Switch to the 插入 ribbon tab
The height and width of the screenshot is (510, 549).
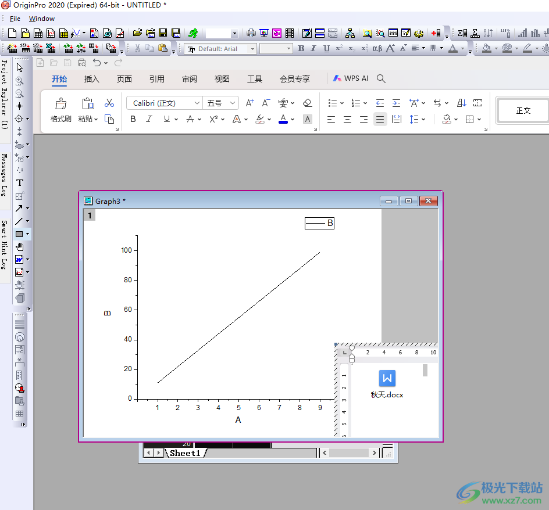click(92, 79)
